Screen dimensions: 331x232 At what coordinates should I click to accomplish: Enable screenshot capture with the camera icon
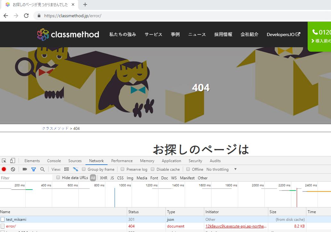coord(25,169)
